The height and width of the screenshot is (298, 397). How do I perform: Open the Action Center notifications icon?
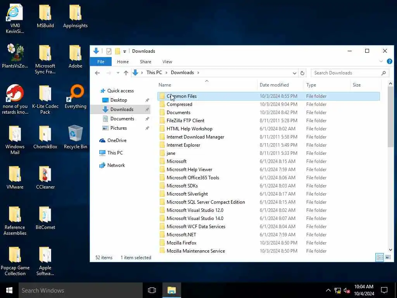click(384, 290)
